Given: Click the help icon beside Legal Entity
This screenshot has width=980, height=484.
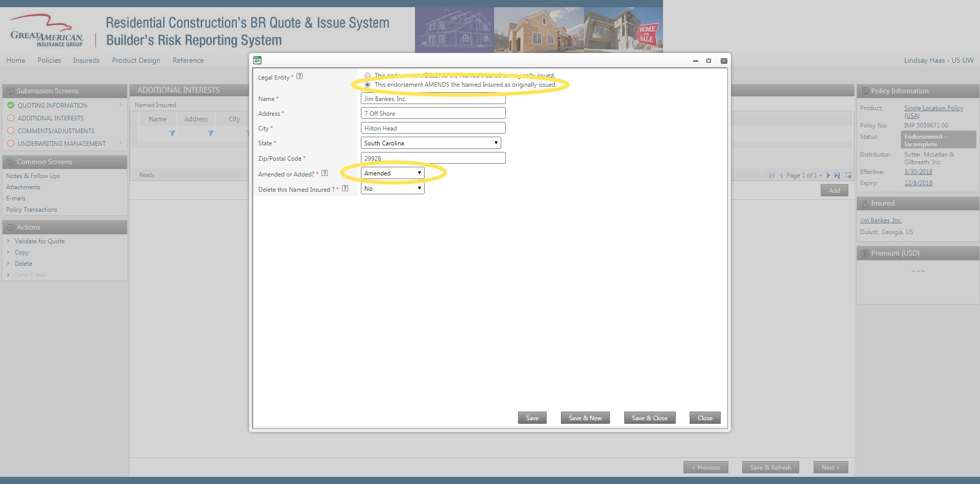Looking at the screenshot, I should click(300, 77).
